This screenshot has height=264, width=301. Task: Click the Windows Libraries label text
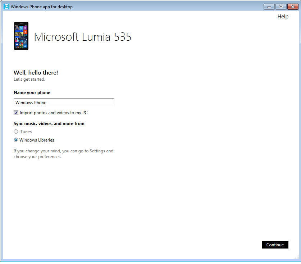pos(37,140)
